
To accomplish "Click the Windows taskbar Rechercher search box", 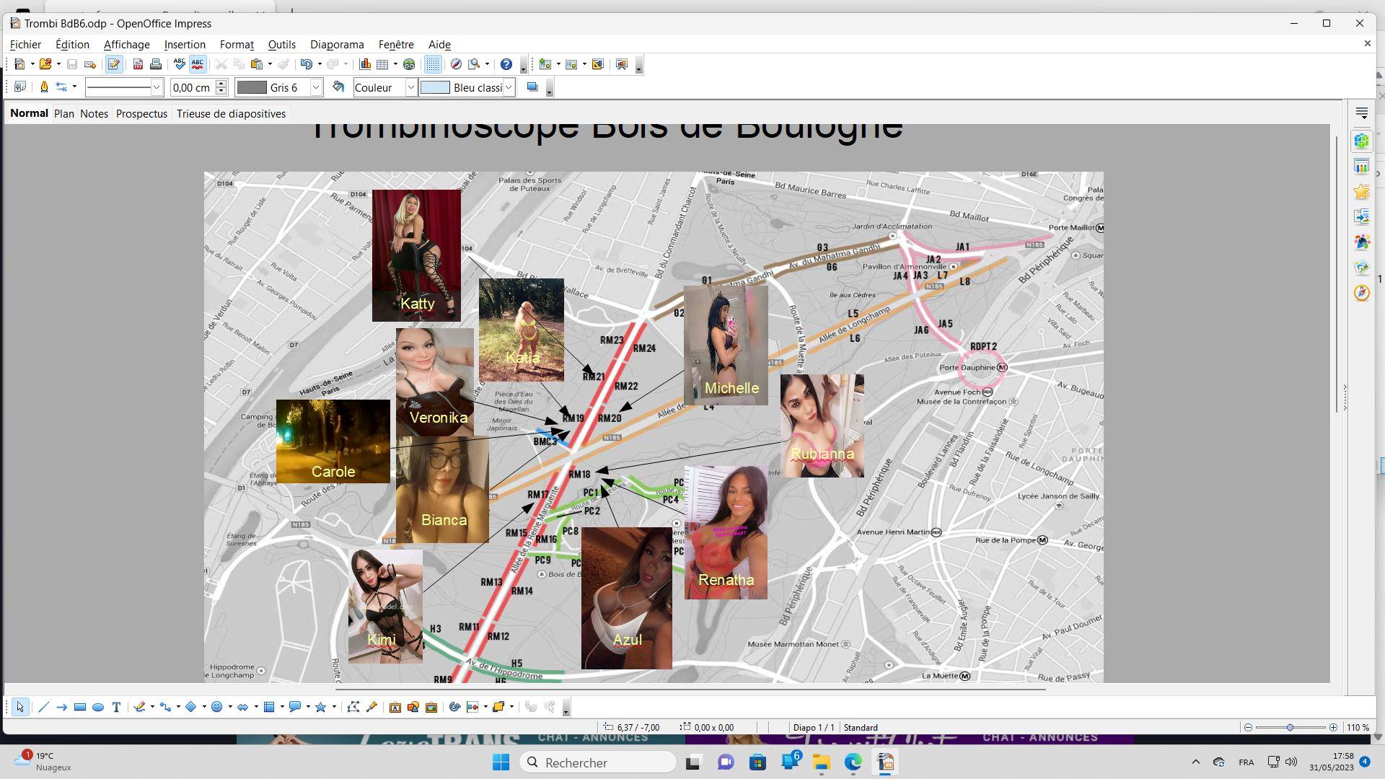I will pos(597,762).
